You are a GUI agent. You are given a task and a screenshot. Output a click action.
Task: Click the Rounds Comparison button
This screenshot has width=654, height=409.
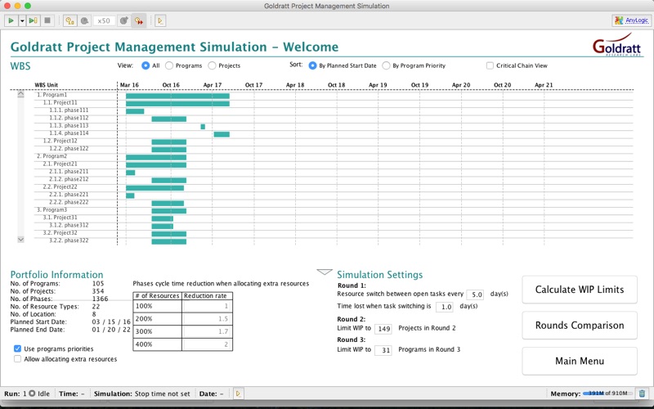click(580, 325)
